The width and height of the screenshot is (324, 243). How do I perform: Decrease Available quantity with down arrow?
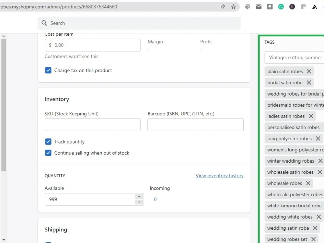(139, 202)
